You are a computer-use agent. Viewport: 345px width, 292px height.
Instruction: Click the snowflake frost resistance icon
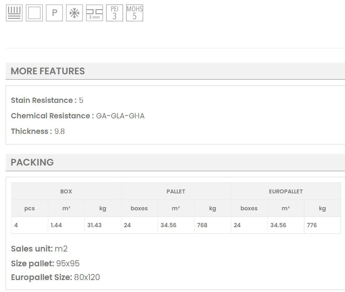(74, 13)
